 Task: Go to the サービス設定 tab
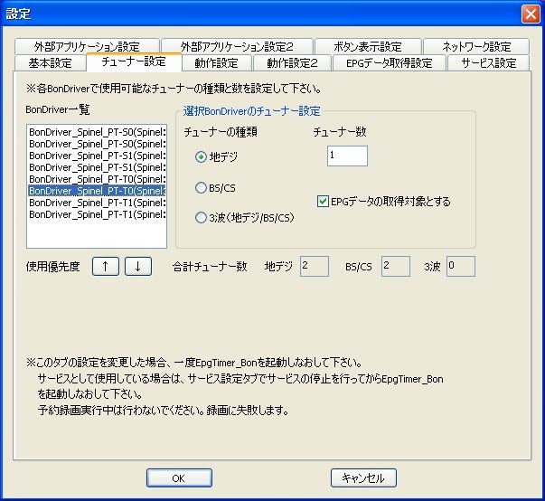(489, 63)
